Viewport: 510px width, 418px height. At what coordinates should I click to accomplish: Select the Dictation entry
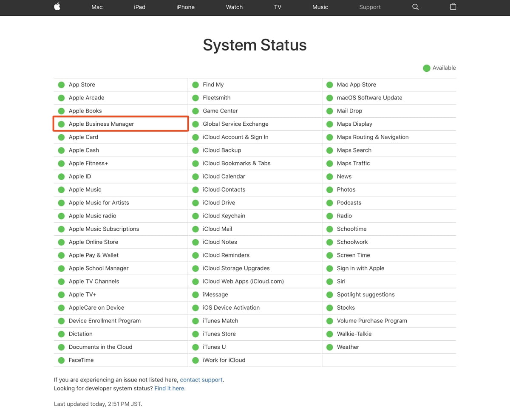[80, 334]
